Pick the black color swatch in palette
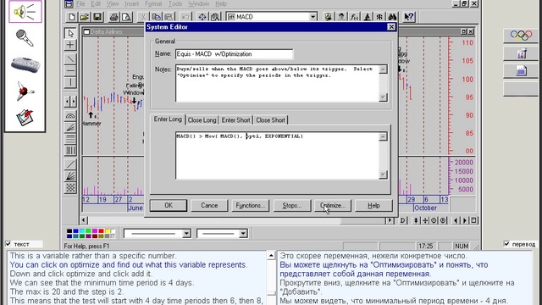 [69, 230]
